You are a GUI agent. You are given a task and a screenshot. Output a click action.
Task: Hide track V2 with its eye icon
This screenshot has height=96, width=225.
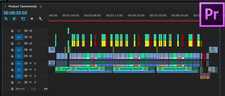pos(30,50)
